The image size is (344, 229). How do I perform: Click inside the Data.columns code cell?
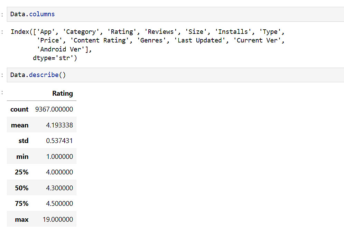(x=173, y=15)
